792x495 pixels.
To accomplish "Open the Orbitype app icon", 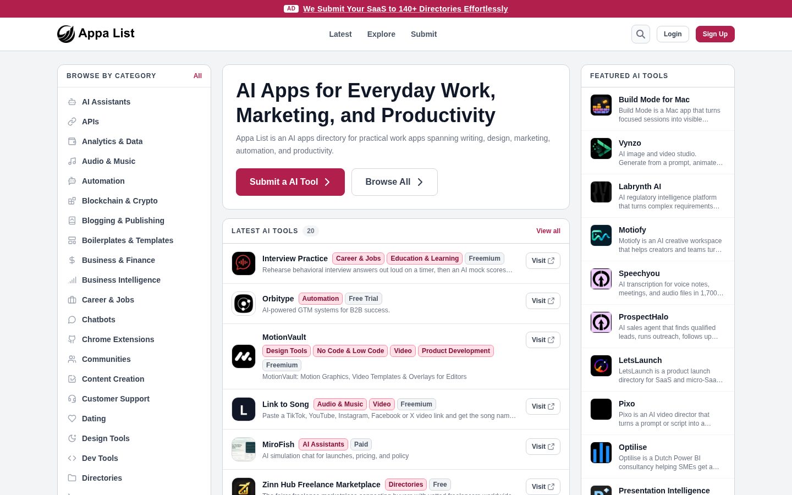I will [244, 304].
